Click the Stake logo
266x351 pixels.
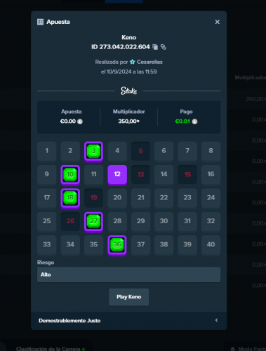(129, 91)
